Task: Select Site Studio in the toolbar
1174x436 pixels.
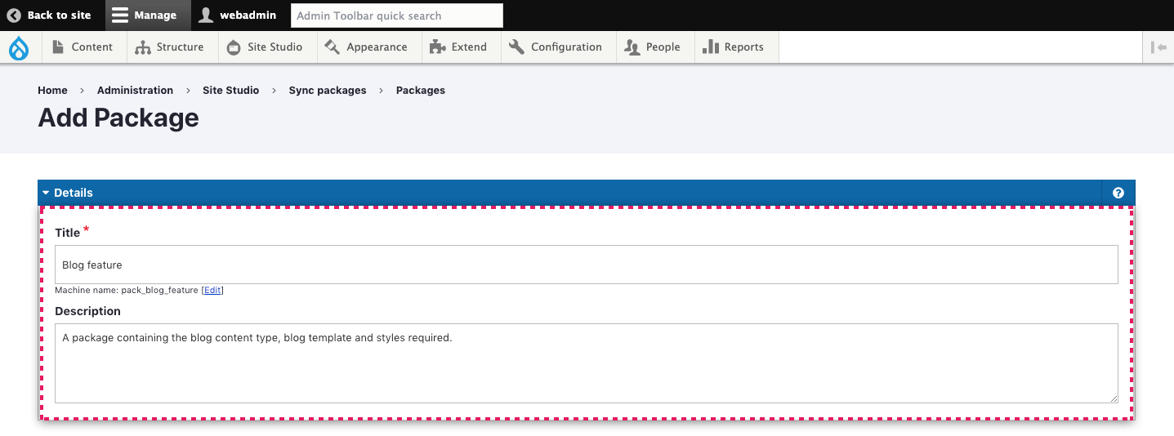Action: 265,47
